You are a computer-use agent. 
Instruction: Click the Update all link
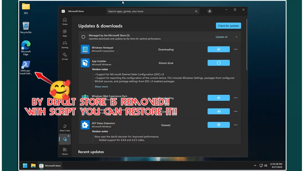221,37
